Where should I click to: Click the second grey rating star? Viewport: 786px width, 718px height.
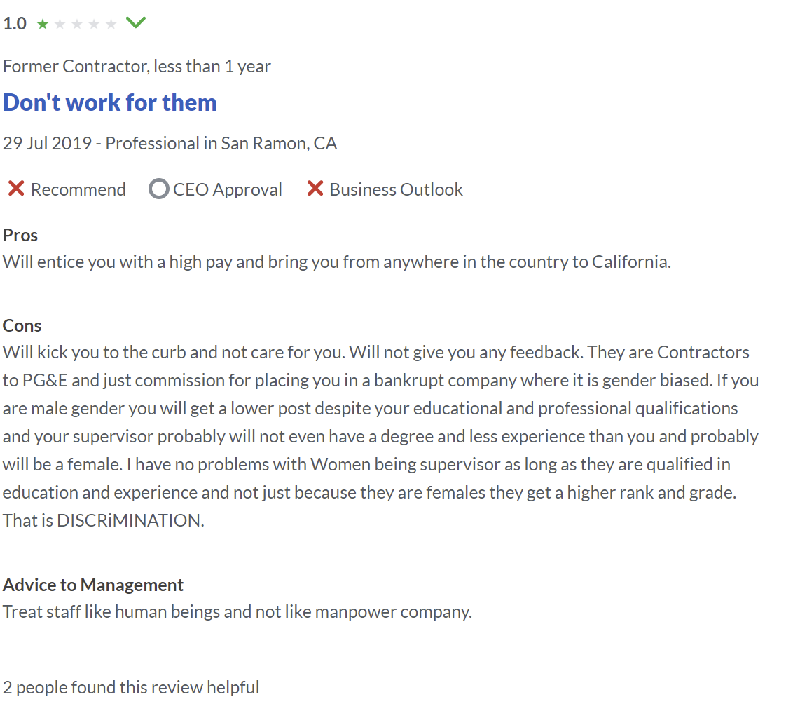[x=60, y=24]
